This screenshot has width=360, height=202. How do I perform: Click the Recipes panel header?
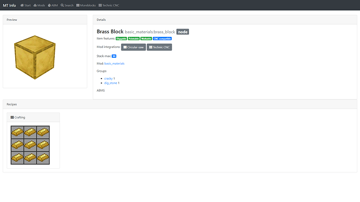pos(180,104)
